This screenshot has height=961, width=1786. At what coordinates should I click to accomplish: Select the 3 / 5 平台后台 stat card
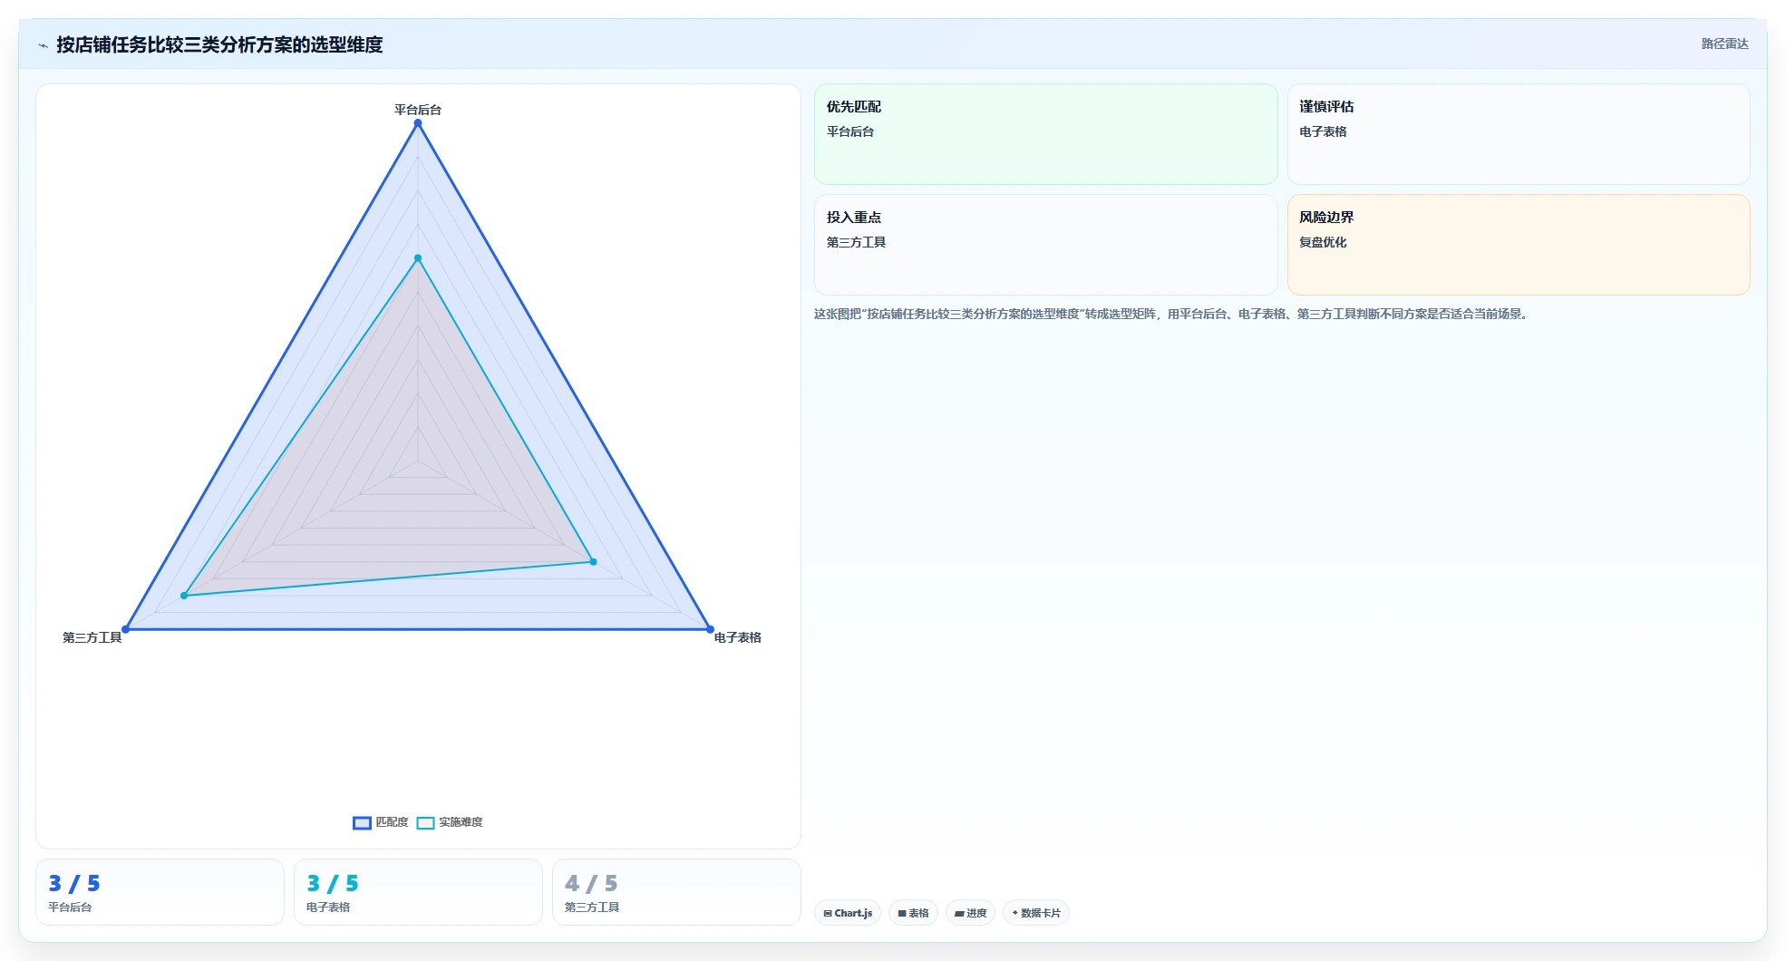tap(160, 892)
